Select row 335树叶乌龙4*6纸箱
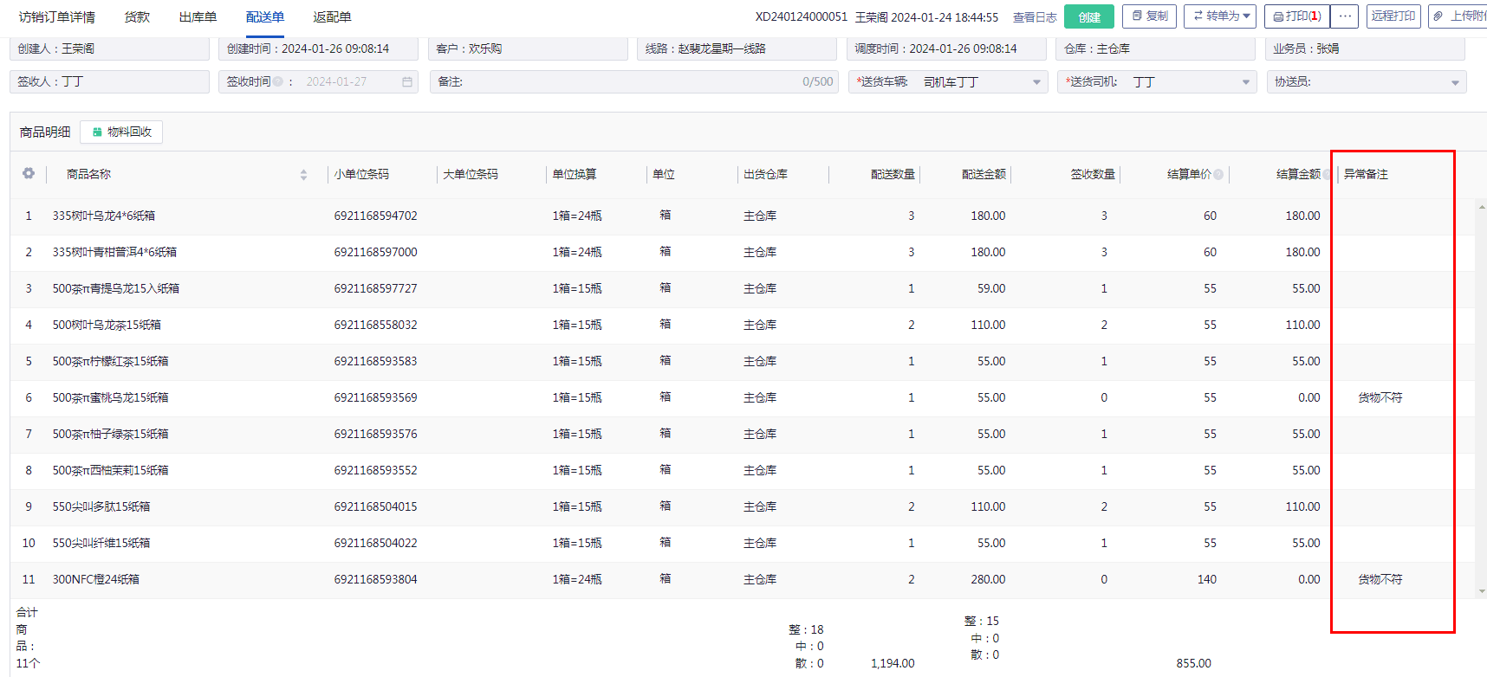The image size is (1487, 677). pos(743,216)
